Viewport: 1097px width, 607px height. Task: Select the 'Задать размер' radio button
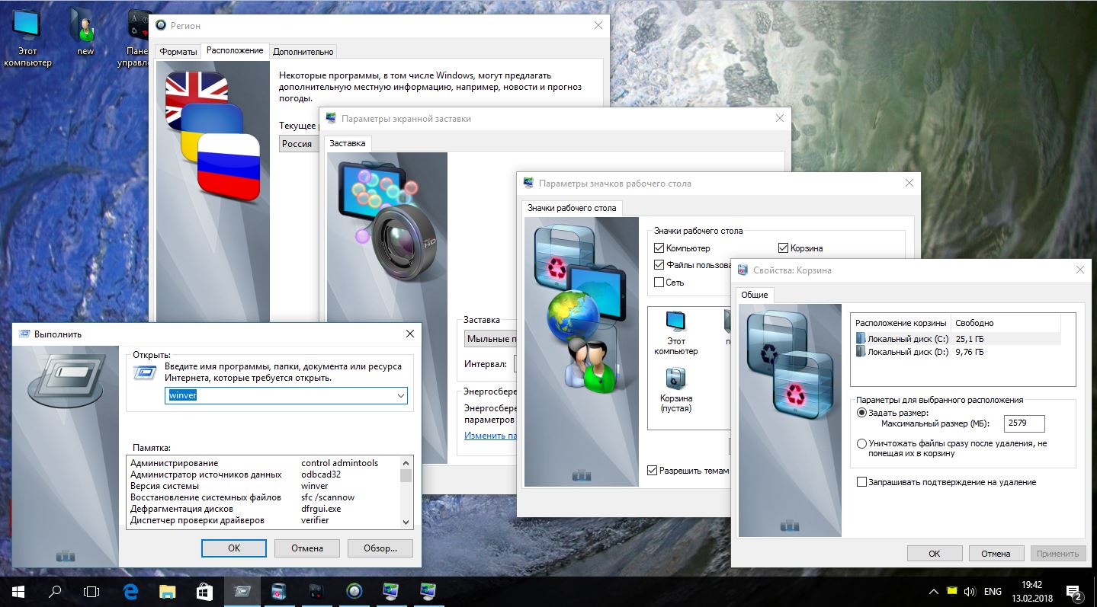[861, 412]
